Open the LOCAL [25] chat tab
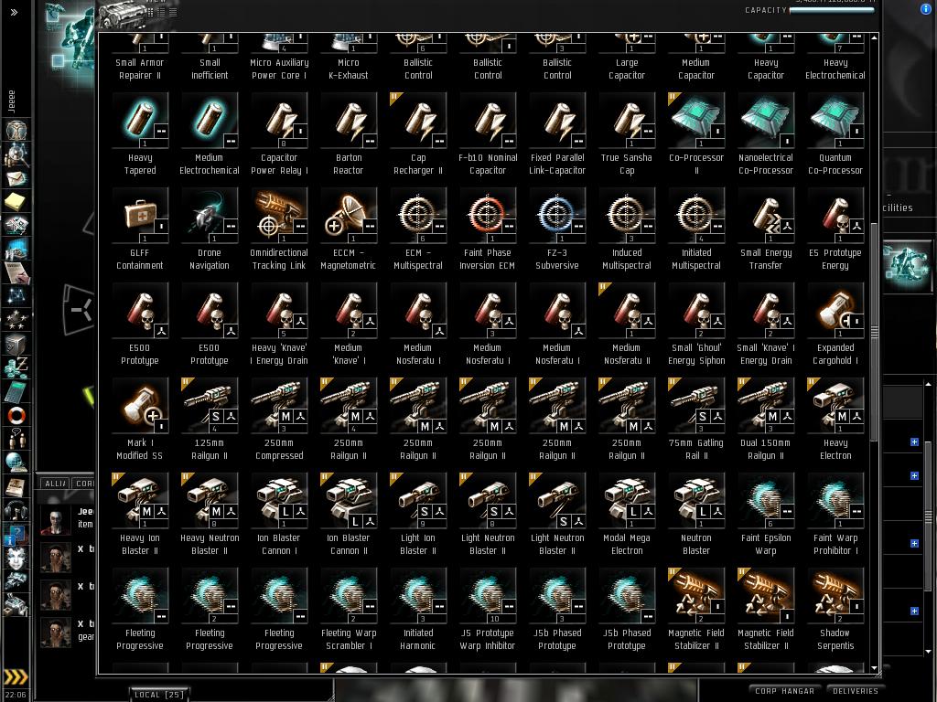Screen dimensions: 937x702 point(159,695)
